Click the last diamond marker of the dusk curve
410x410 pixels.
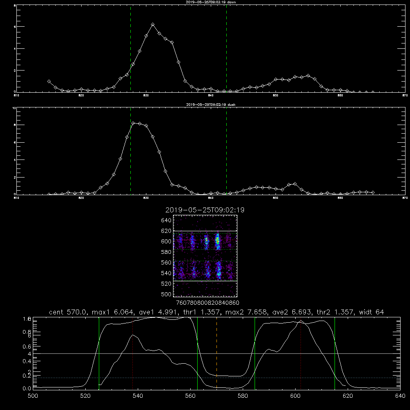pos(373,192)
